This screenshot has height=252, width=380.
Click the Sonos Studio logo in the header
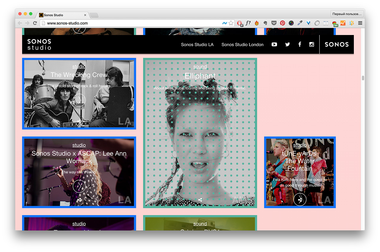pos(39,44)
